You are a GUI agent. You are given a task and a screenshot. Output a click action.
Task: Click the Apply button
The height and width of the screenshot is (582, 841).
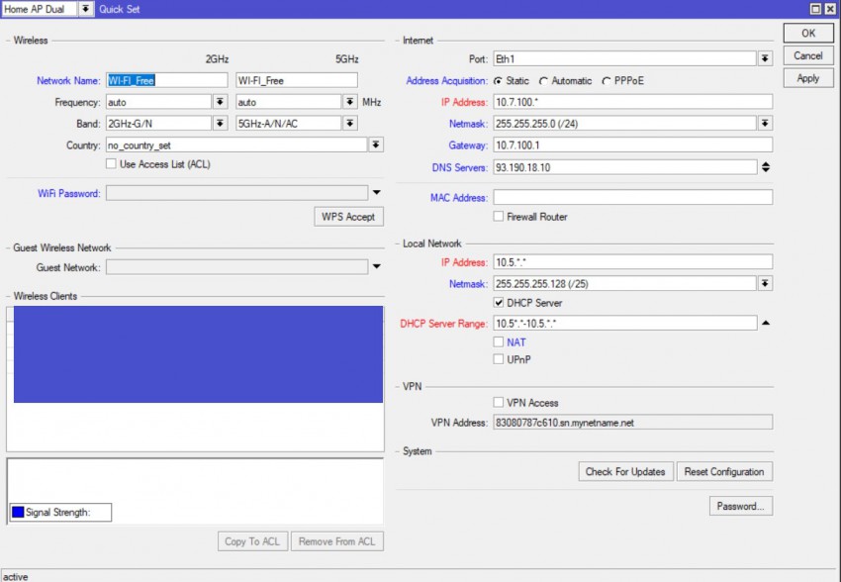807,78
